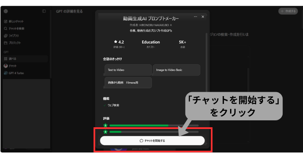
Task: Click the library icon in the sidebar
Action: pos(6,35)
